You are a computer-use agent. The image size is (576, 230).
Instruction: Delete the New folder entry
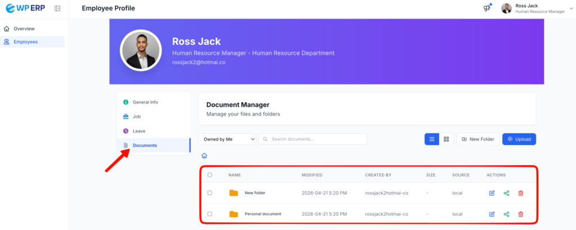pos(520,193)
